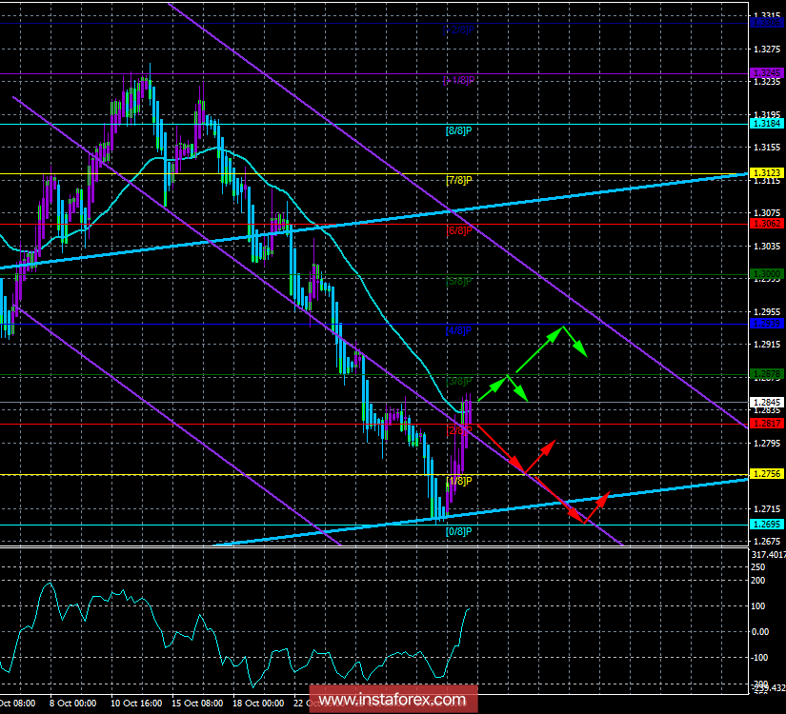This screenshot has width=786, height=714.
Task: Click the 100 indicator scale value
Action: pyautogui.click(x=758, y=606)
